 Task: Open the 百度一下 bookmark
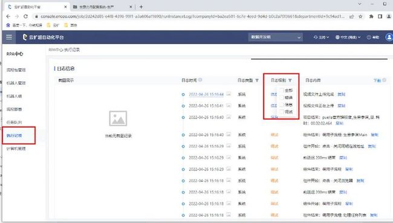(x=24, y=25)
